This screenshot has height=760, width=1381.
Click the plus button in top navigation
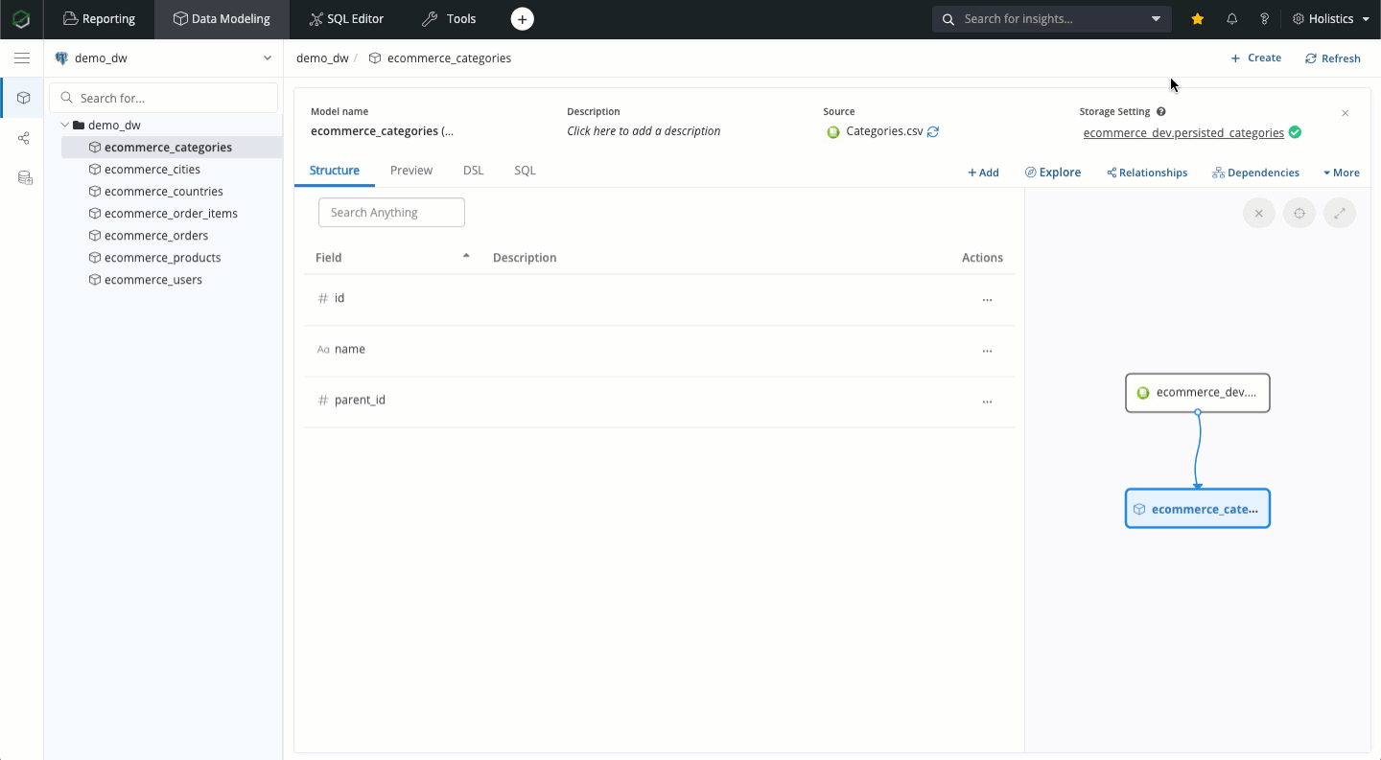click(522, 19)
